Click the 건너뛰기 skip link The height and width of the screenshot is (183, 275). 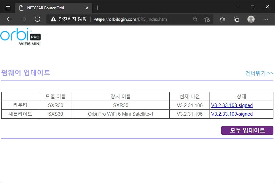pyautogui.click(x=259, y=73)
